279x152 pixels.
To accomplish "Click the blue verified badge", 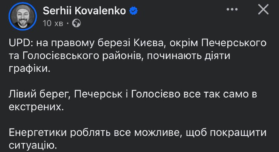I will [133, 11].
